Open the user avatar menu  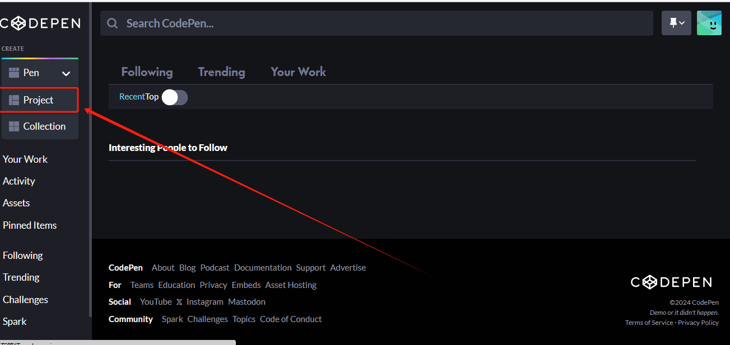[709, 23]
